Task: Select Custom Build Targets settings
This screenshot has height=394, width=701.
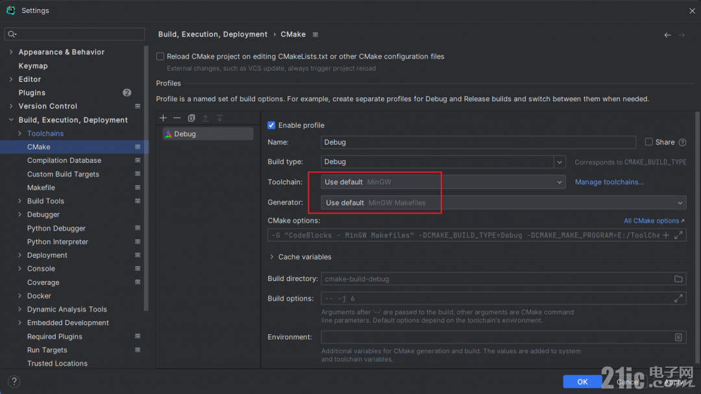Action: tap(63, 175)
